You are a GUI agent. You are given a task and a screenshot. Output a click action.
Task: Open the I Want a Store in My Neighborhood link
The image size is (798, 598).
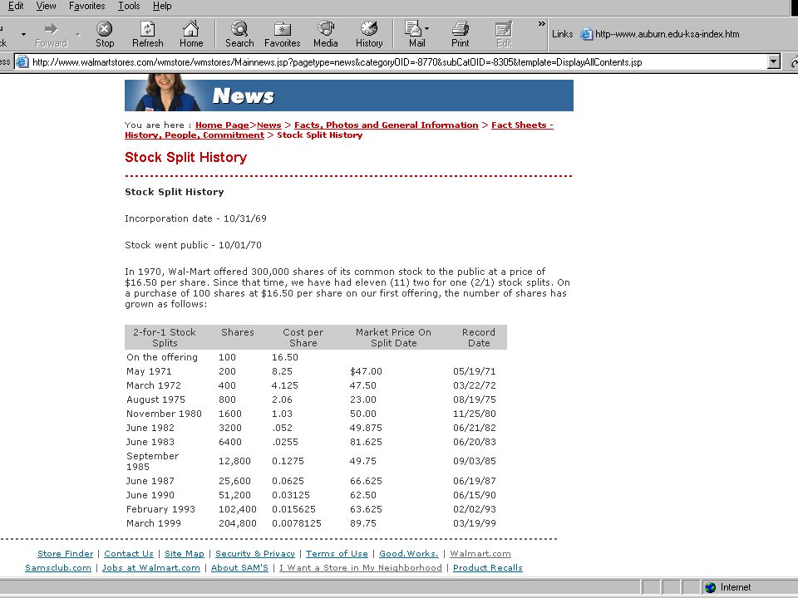[361, 568]
